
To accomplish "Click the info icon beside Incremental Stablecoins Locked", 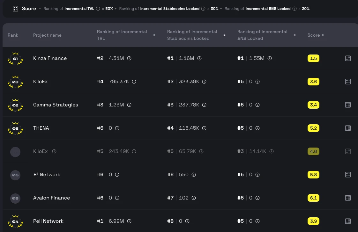I will 203,9.
